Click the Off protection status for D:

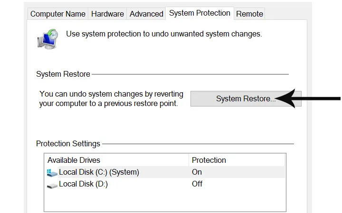click(x=197, y=184)
